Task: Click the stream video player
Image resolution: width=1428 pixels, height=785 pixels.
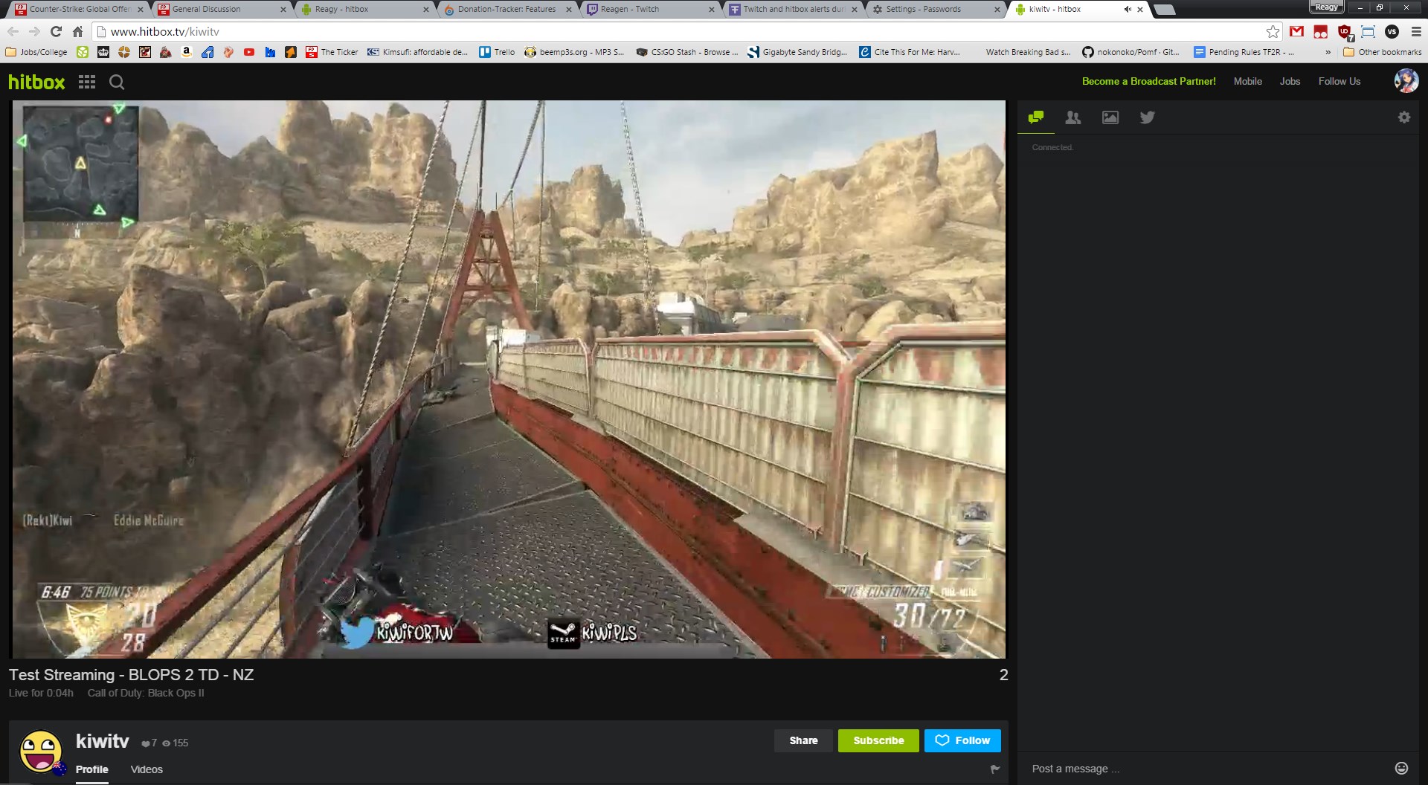Action: 509,379
